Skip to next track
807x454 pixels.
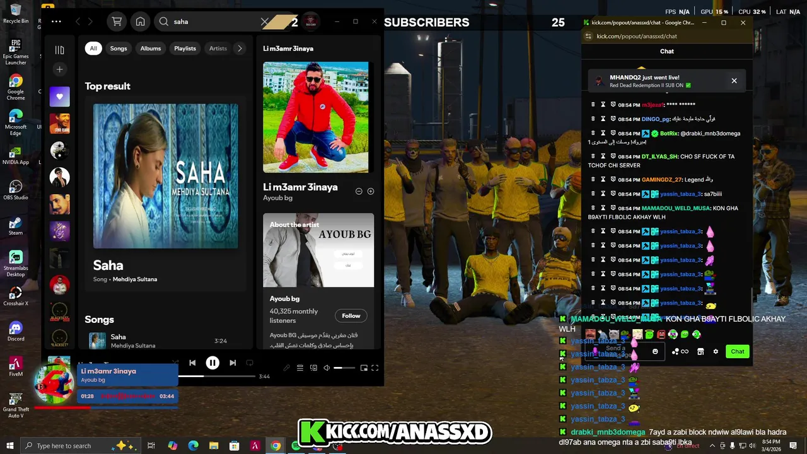pyautogui.click(x=233, y=363)
